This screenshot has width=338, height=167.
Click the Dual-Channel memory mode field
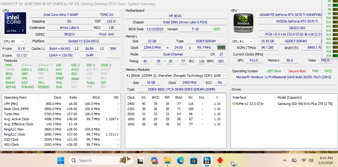tap(173, 54)
